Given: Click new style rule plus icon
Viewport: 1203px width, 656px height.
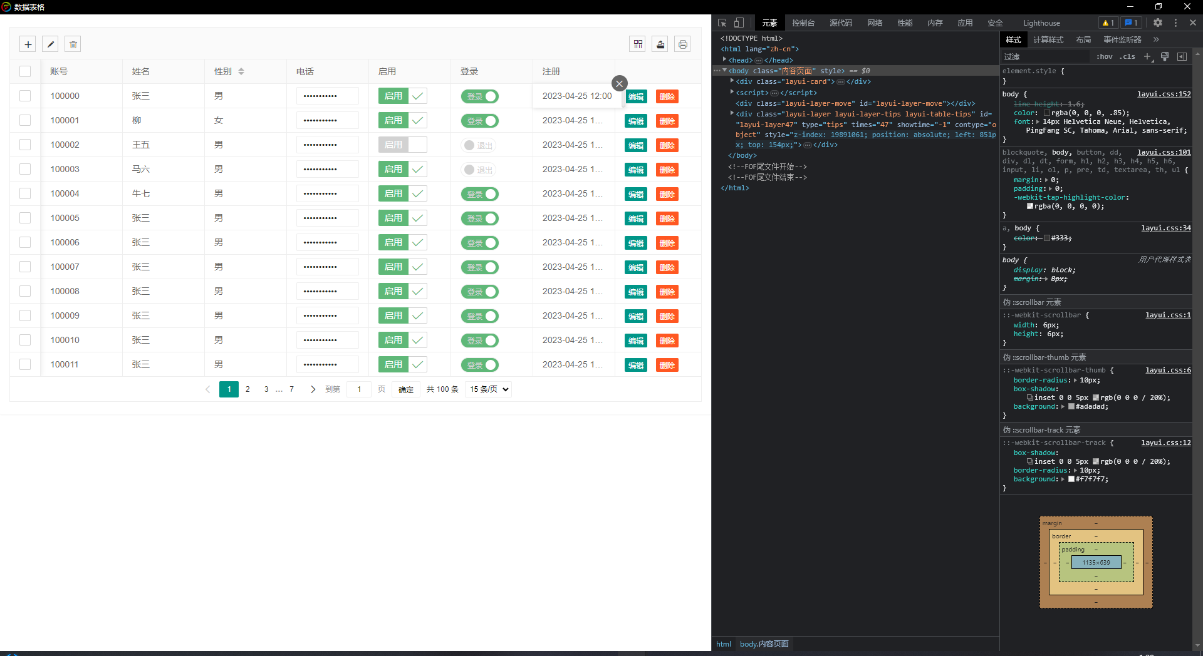Looking at the screenshot, I should point(1147,56).
